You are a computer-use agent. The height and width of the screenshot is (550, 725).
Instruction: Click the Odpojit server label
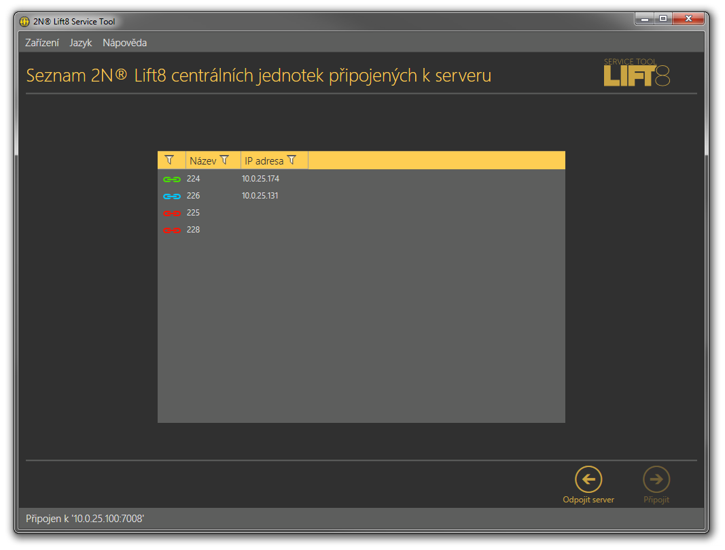click(588, 500)
